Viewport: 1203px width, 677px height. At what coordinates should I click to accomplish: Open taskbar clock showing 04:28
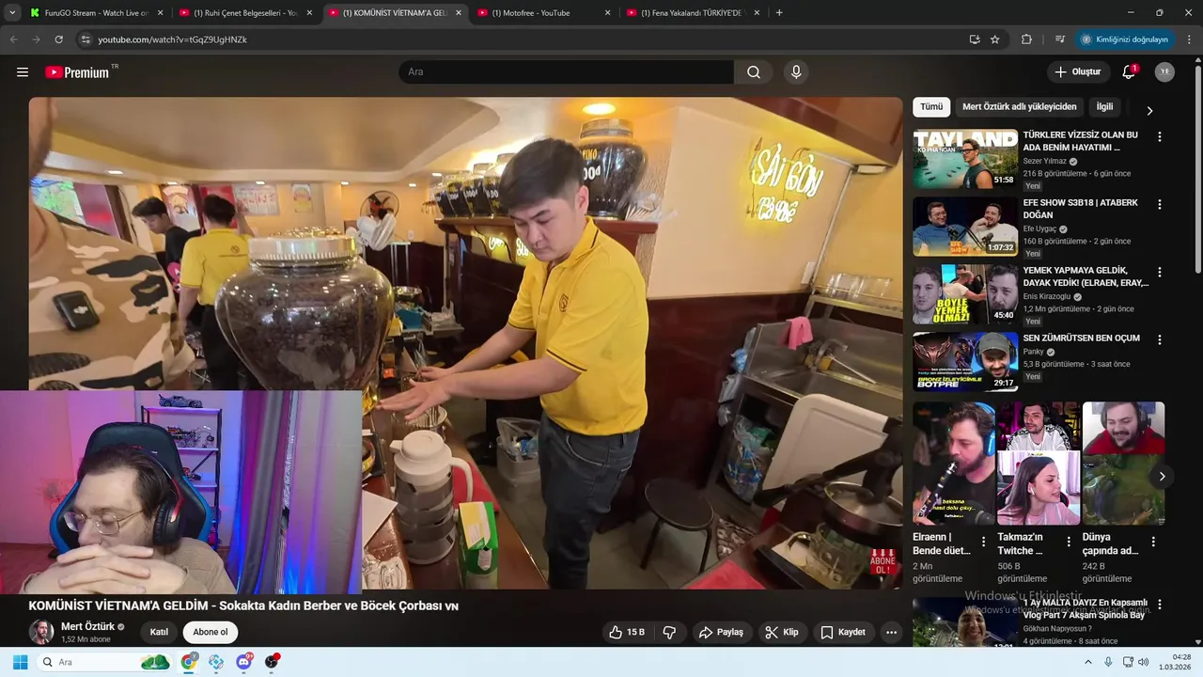(1176, 662)
